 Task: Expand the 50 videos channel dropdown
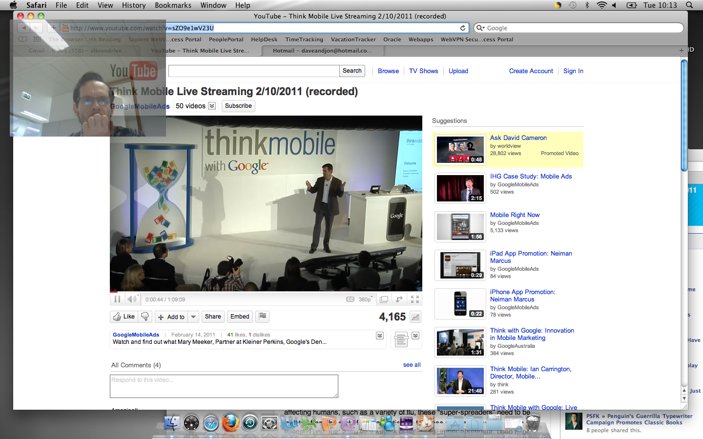tap(212, 106)
